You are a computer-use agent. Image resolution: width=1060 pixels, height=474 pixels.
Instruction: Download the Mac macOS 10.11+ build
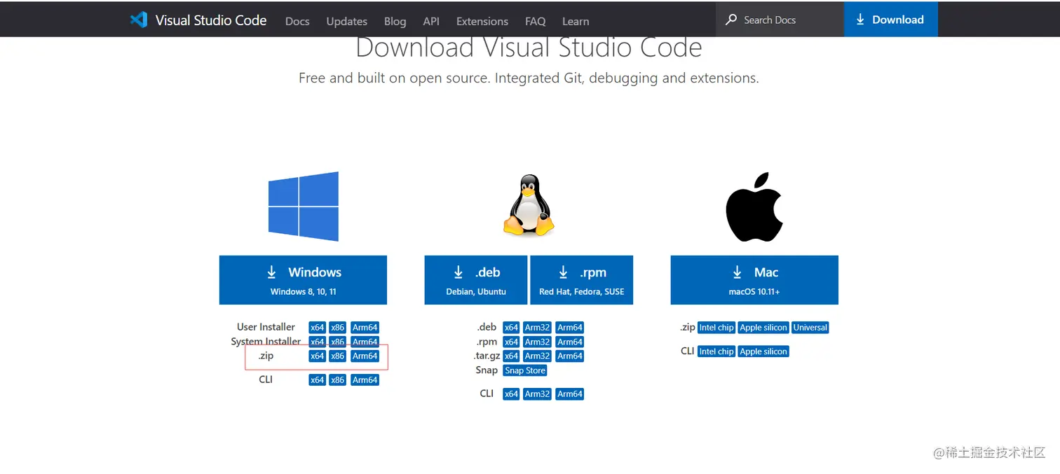[x=754, y=280]
